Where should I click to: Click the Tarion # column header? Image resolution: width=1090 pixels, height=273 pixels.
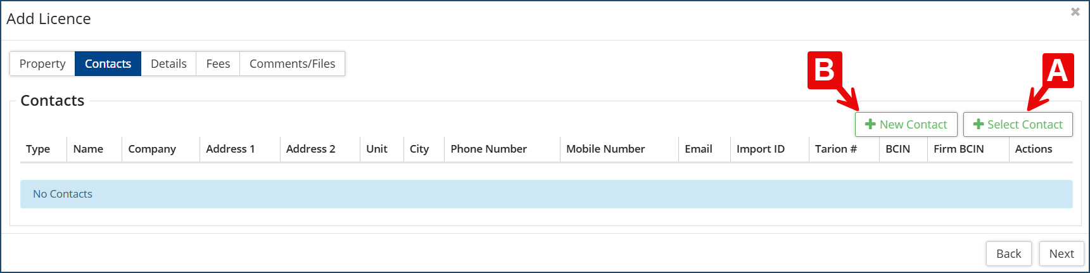[835, 149]
